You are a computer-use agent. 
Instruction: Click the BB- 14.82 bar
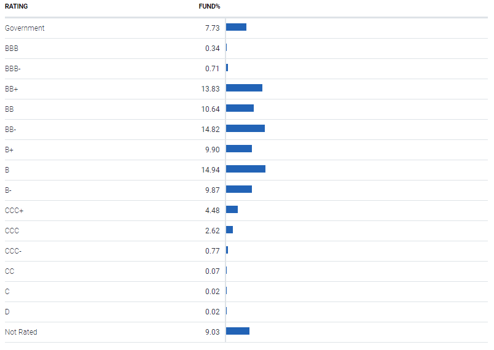pyautogui.click(x=245, y=128)
